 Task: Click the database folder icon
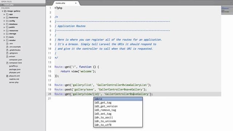point(7,24)
